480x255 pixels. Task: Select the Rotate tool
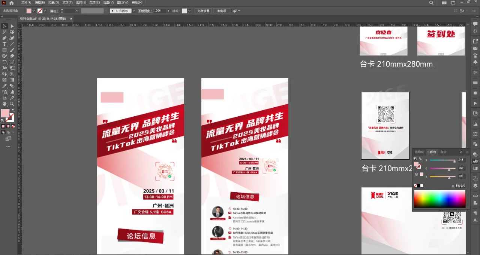pos(4,62)
